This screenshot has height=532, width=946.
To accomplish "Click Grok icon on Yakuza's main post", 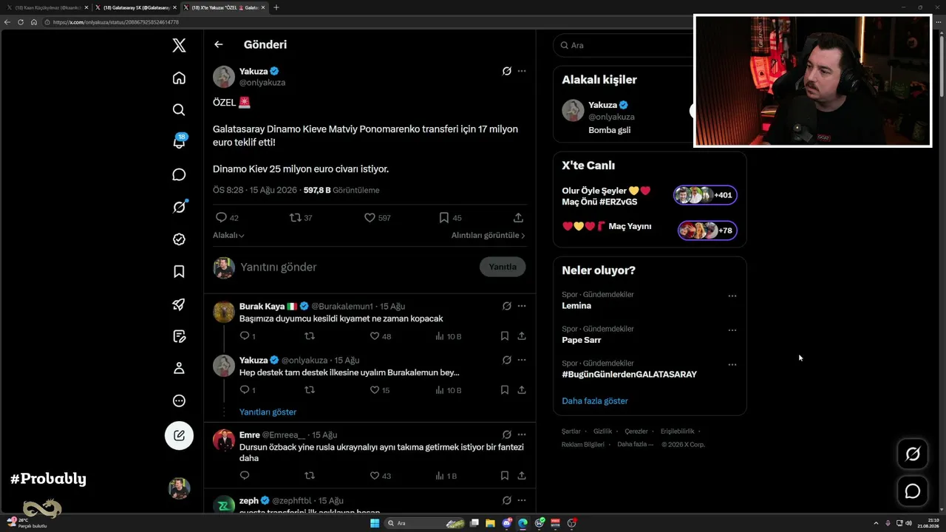I will (507, 71).
